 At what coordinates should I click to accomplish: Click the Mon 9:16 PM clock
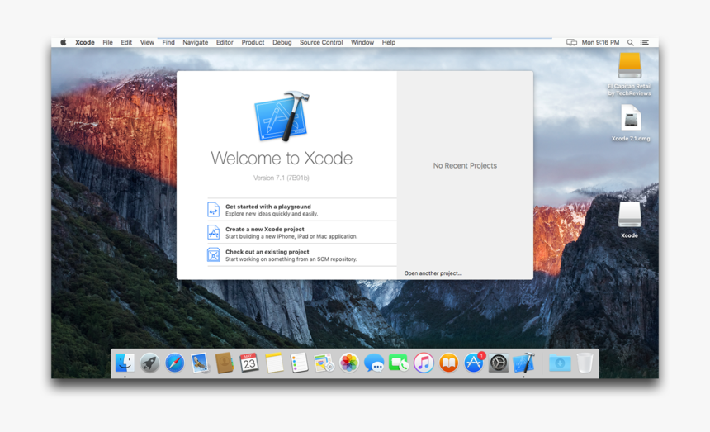[600, 42]
